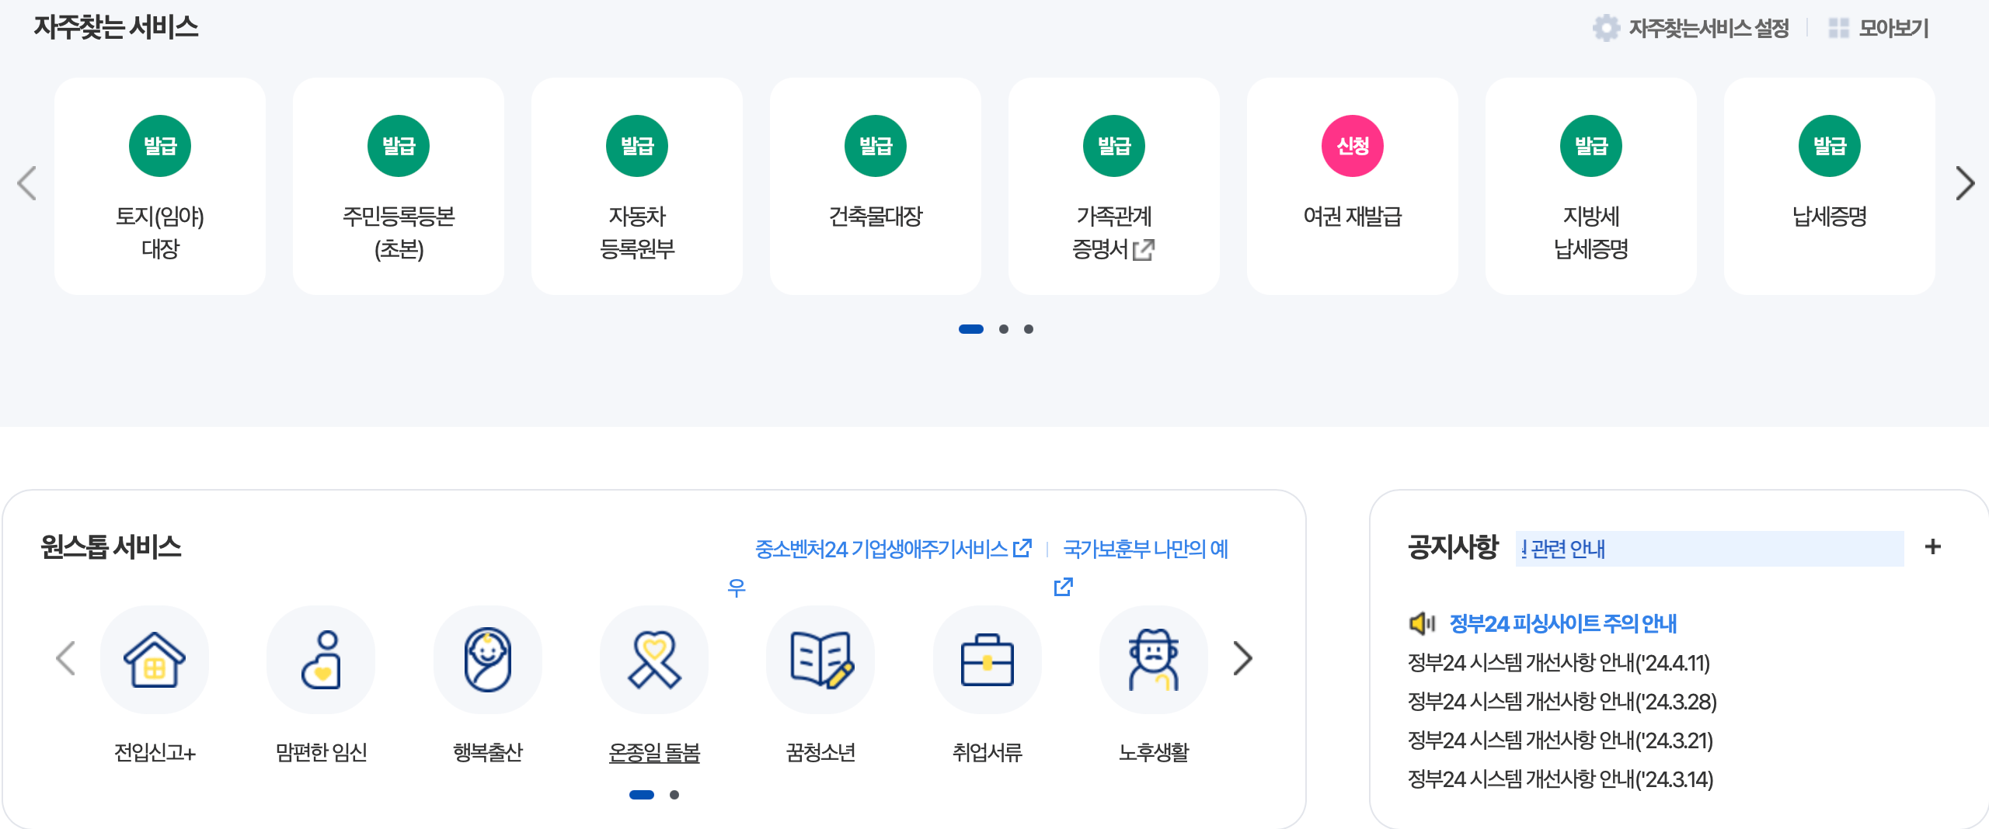
Task: Open the 전입신고+ home icon
Action: [155, 660]
